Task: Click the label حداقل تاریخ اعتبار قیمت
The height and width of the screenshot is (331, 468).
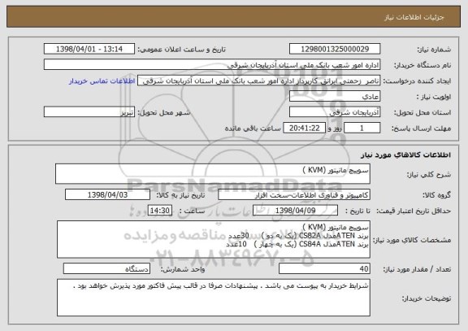Action: [414, 211]
